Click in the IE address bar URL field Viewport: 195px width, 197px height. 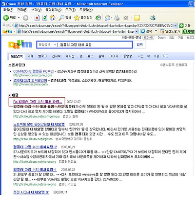(96, 25)
